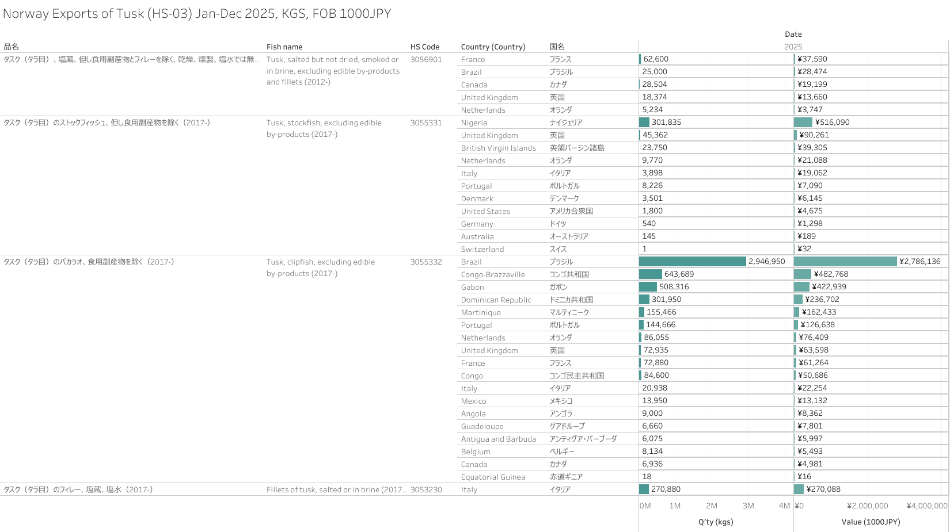Image resolution: width=950 pixels, height=532 pixels.
Task: Click the Nigeria stockfish quantity bar
Action: click(x=644, y=123)
